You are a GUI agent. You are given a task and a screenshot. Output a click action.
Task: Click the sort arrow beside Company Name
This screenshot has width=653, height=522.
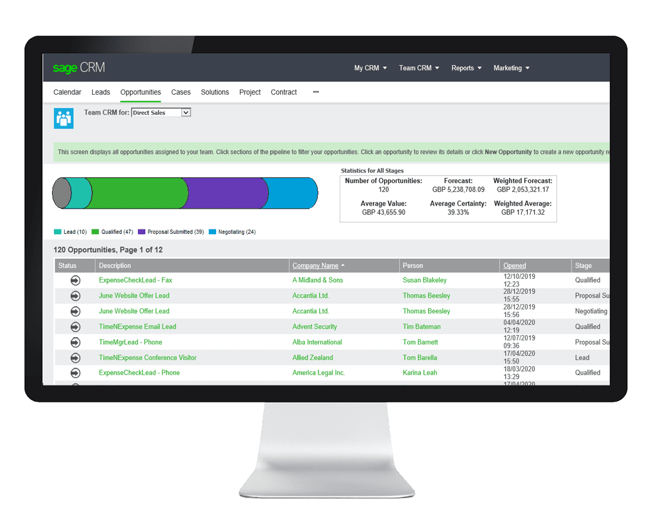click(x=343, y=265)
